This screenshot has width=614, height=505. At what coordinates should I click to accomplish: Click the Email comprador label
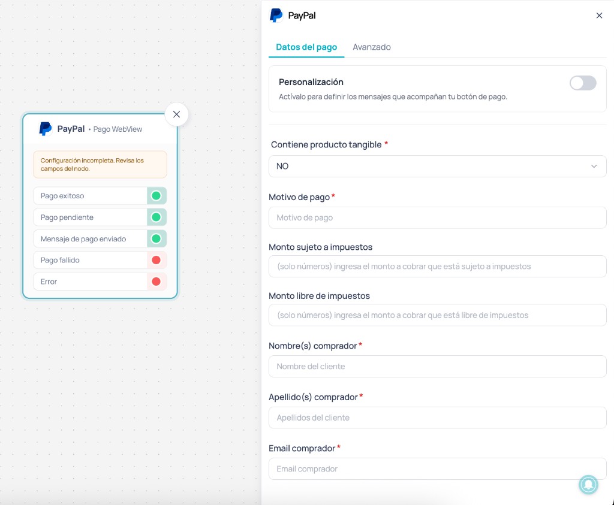pos(302,448)
